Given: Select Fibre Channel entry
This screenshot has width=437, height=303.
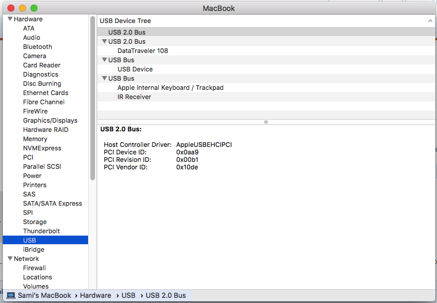Looking at the screenshot, I should 44,102.
